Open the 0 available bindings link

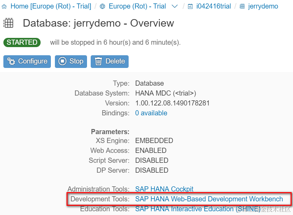[x=151, y=113]
